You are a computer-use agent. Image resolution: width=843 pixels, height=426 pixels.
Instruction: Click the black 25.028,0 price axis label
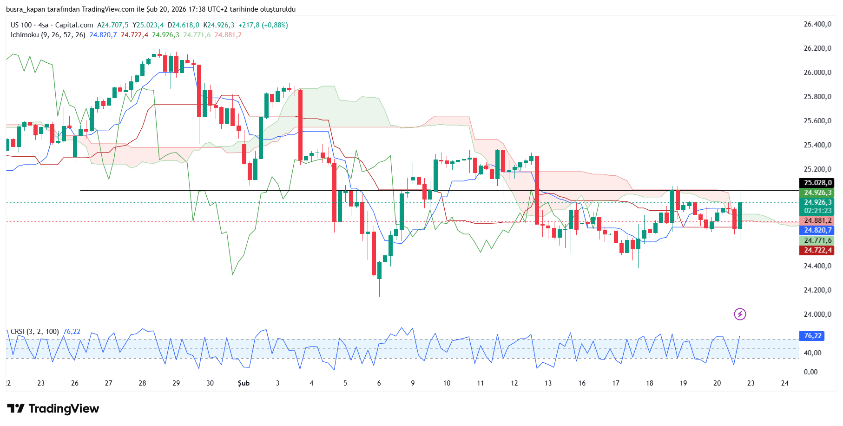[817, 183]
